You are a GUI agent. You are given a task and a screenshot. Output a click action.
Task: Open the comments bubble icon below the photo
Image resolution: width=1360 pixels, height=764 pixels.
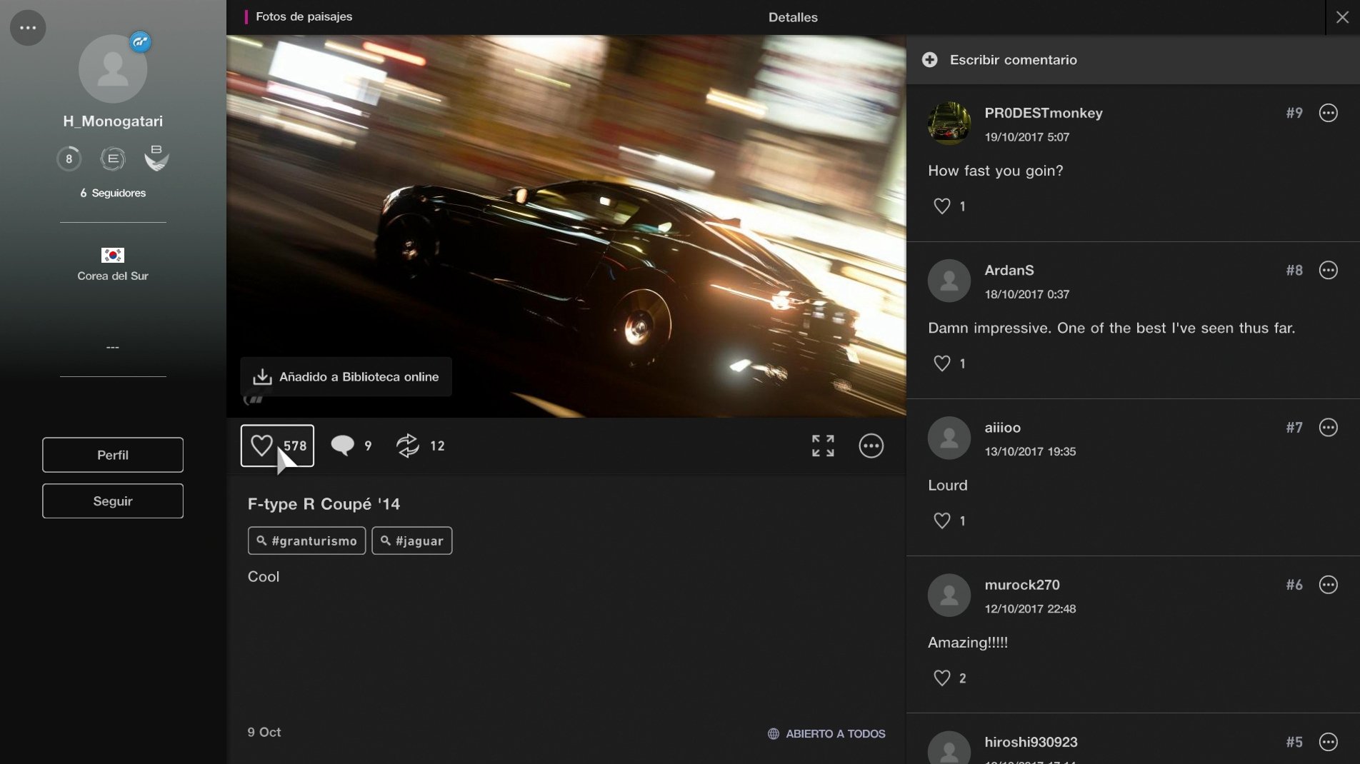[344, 445]
